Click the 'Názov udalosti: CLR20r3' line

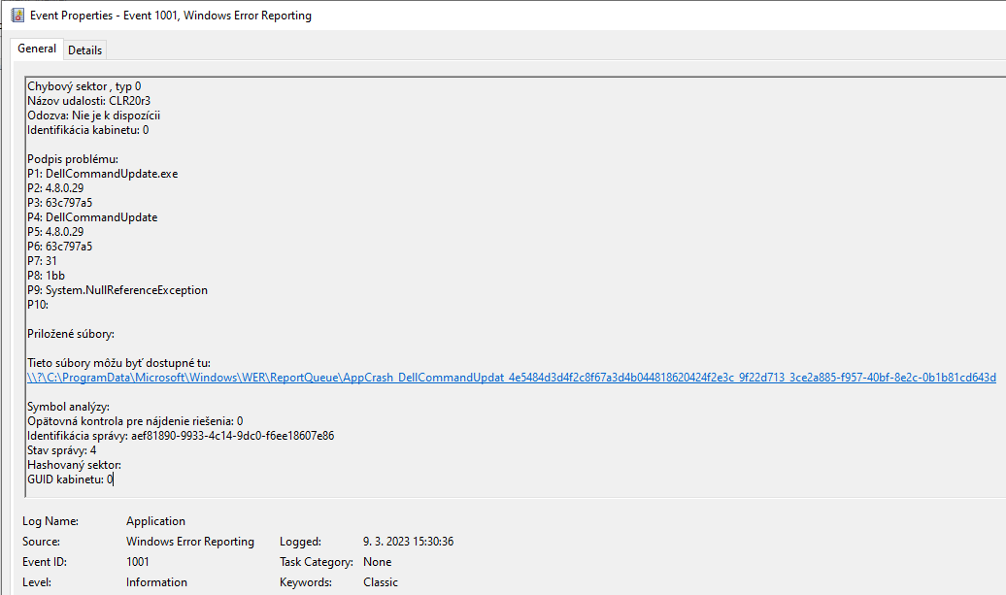coord(88,101)
